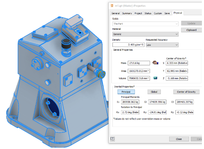Viewport: 204px width, 149px height.
Task: Select the Global inertial properties button
Action: click(154, 92)
